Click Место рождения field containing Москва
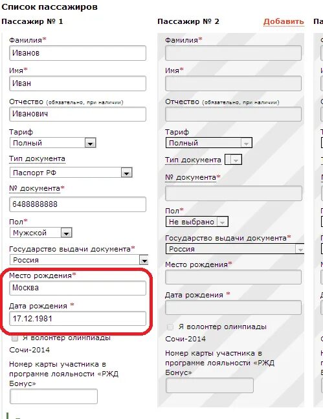 point(78,288)
